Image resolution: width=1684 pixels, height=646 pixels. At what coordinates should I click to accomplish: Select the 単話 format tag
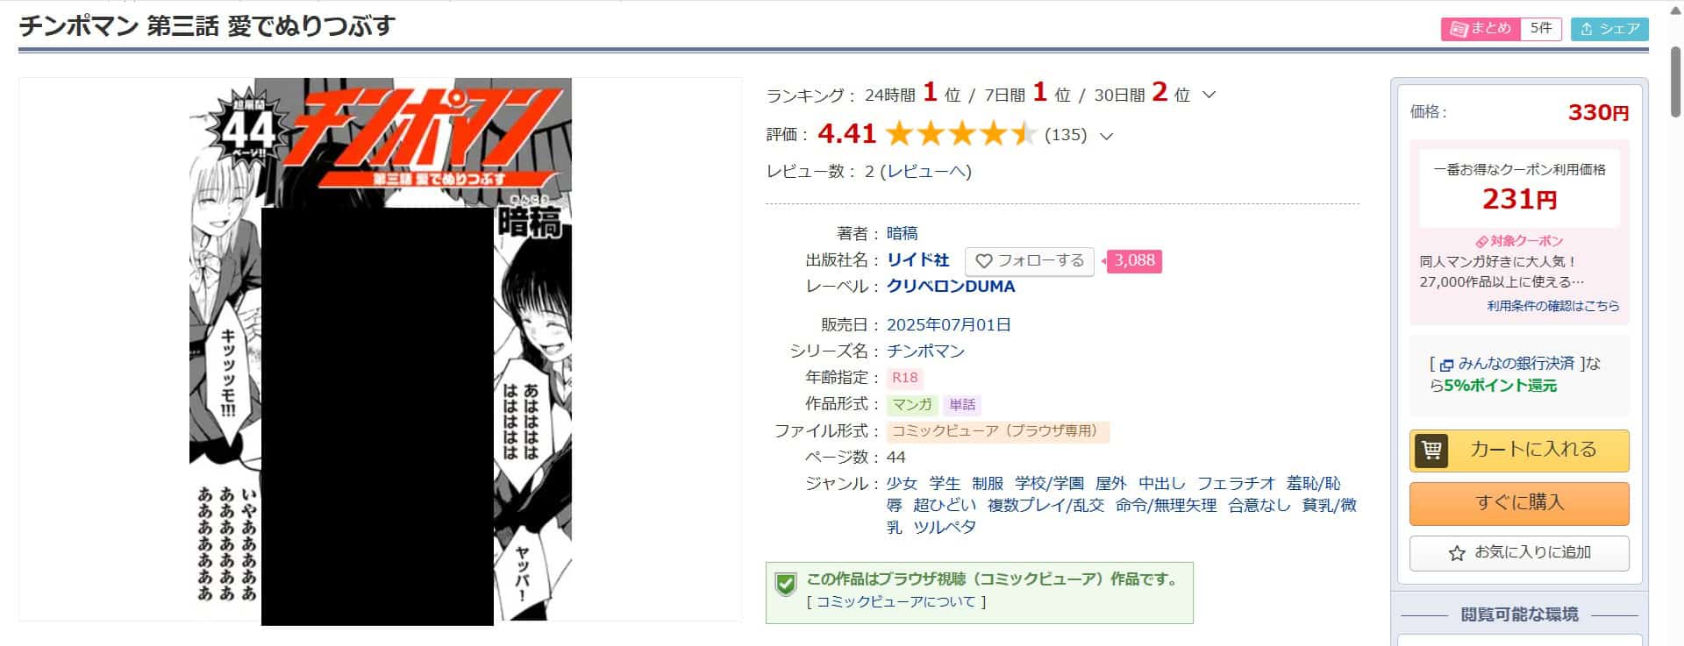click(962, 404)
